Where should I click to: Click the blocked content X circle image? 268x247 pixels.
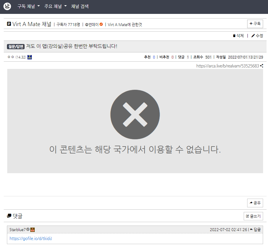point(135,114)
